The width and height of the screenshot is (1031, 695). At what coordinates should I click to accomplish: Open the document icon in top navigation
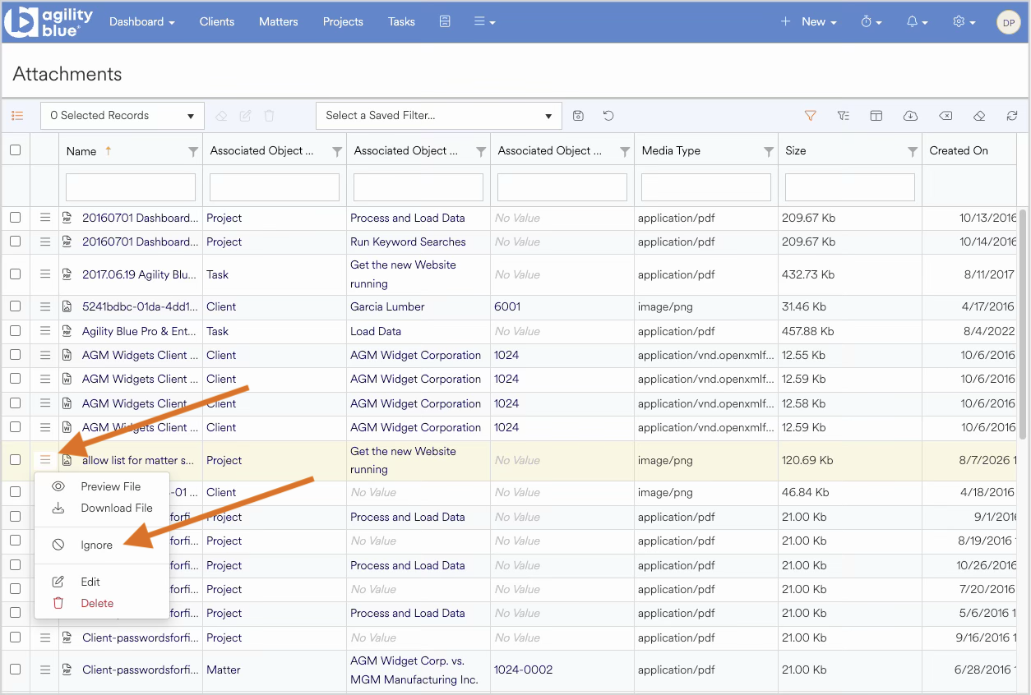(x=445, y=21)
